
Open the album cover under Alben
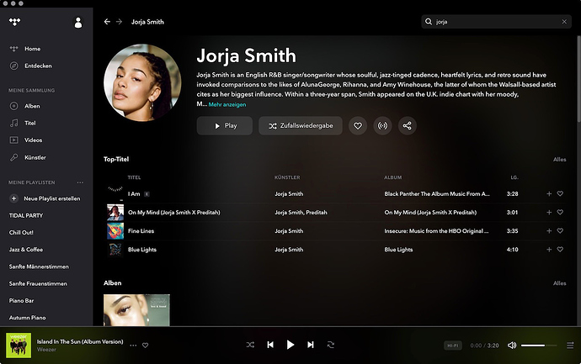(x=136, y=310)
